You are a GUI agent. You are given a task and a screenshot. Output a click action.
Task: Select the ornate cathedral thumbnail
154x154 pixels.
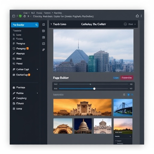pyautogui.click(x=103, y=126)
